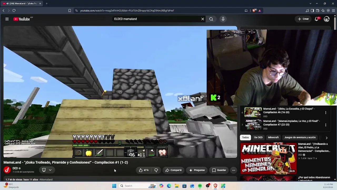
Task: Open YouTube notifications bell
Action: 317,19
